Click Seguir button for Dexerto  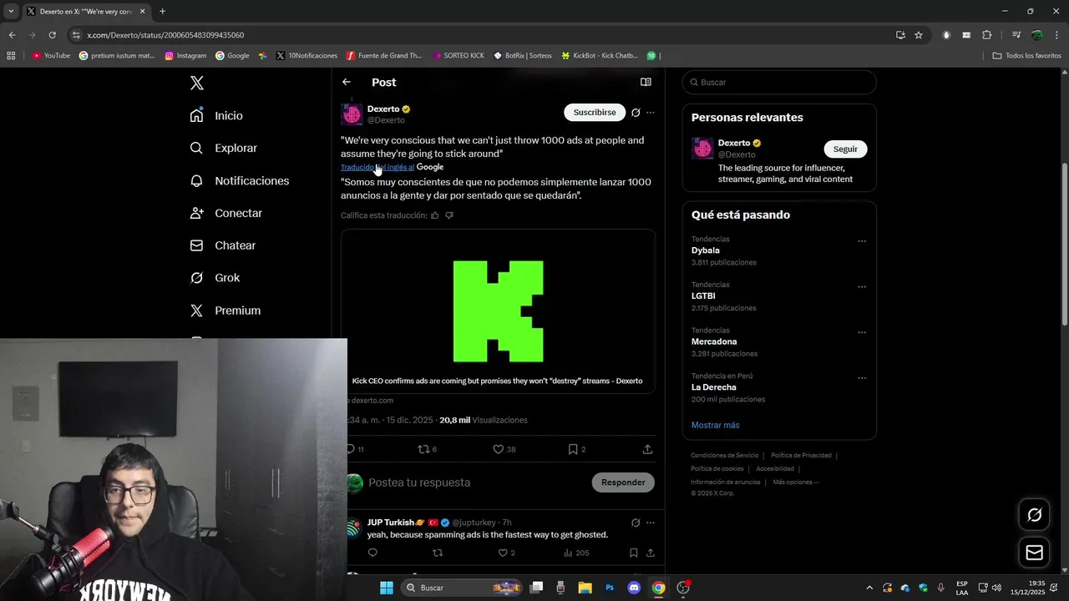[845, 149]
